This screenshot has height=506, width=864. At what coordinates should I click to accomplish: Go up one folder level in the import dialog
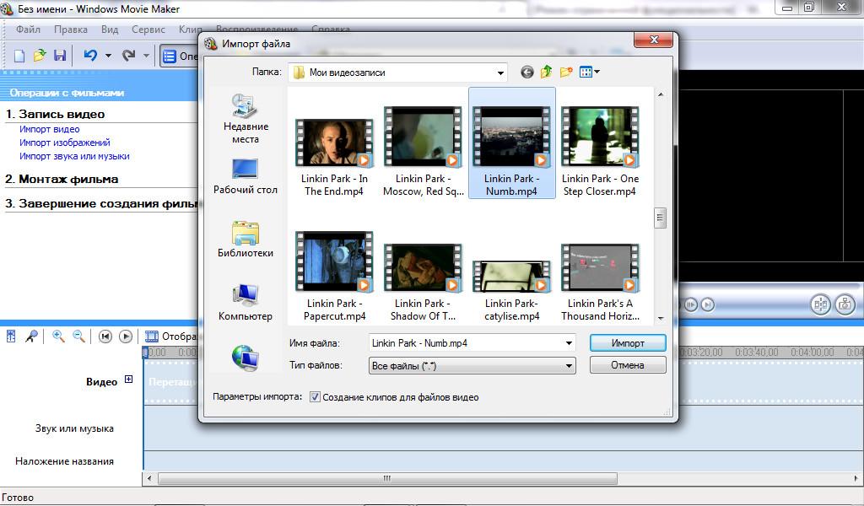pos(546,72)
